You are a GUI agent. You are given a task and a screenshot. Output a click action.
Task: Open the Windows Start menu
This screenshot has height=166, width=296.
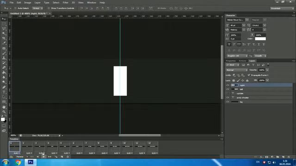pyautogui.click(x=6, y=162)
